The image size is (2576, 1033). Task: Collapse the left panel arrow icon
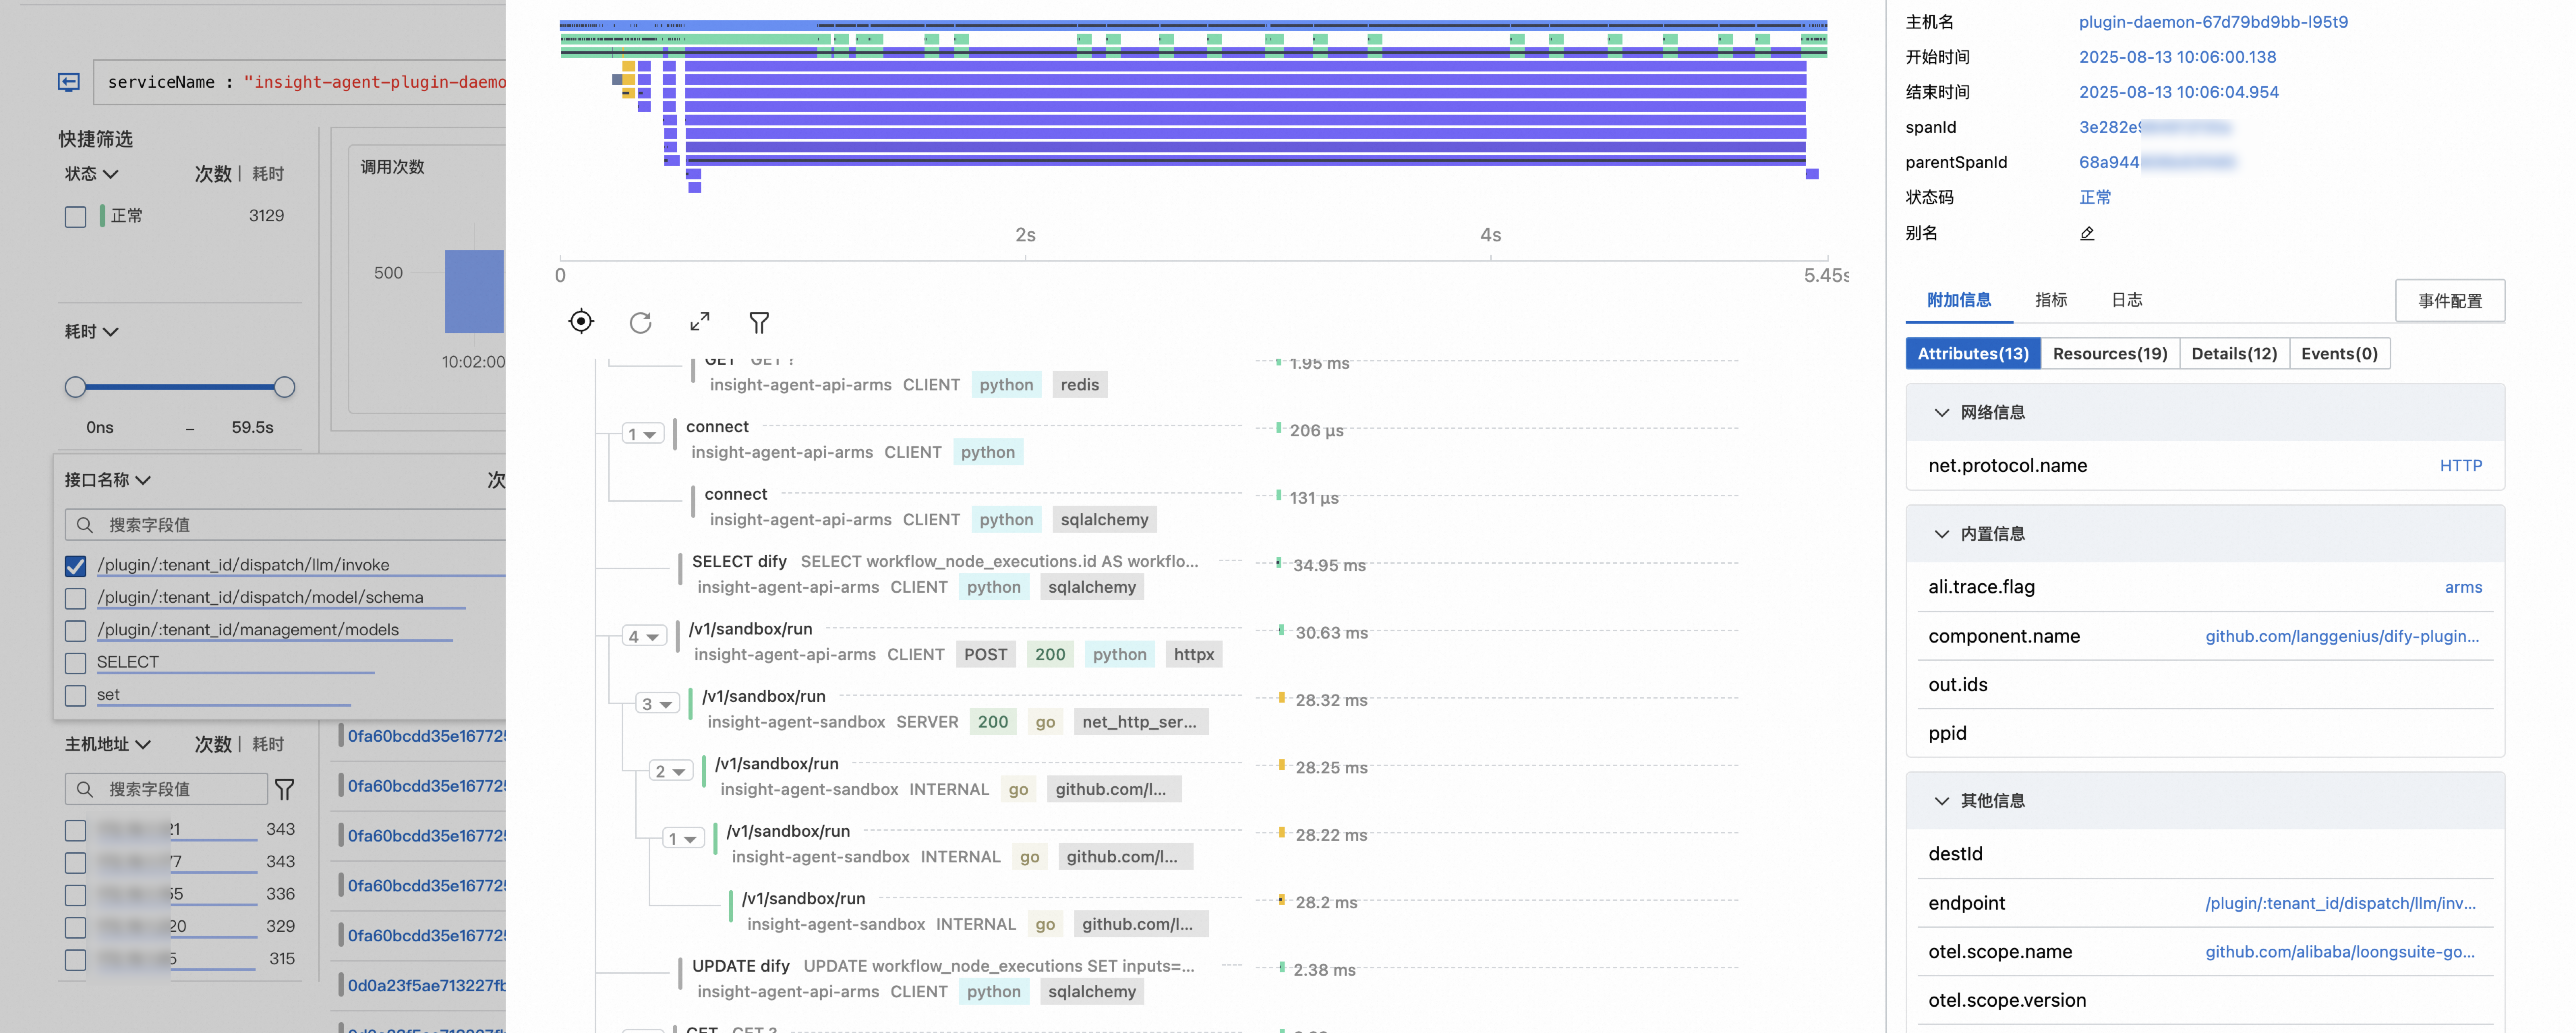pos(69,82)
